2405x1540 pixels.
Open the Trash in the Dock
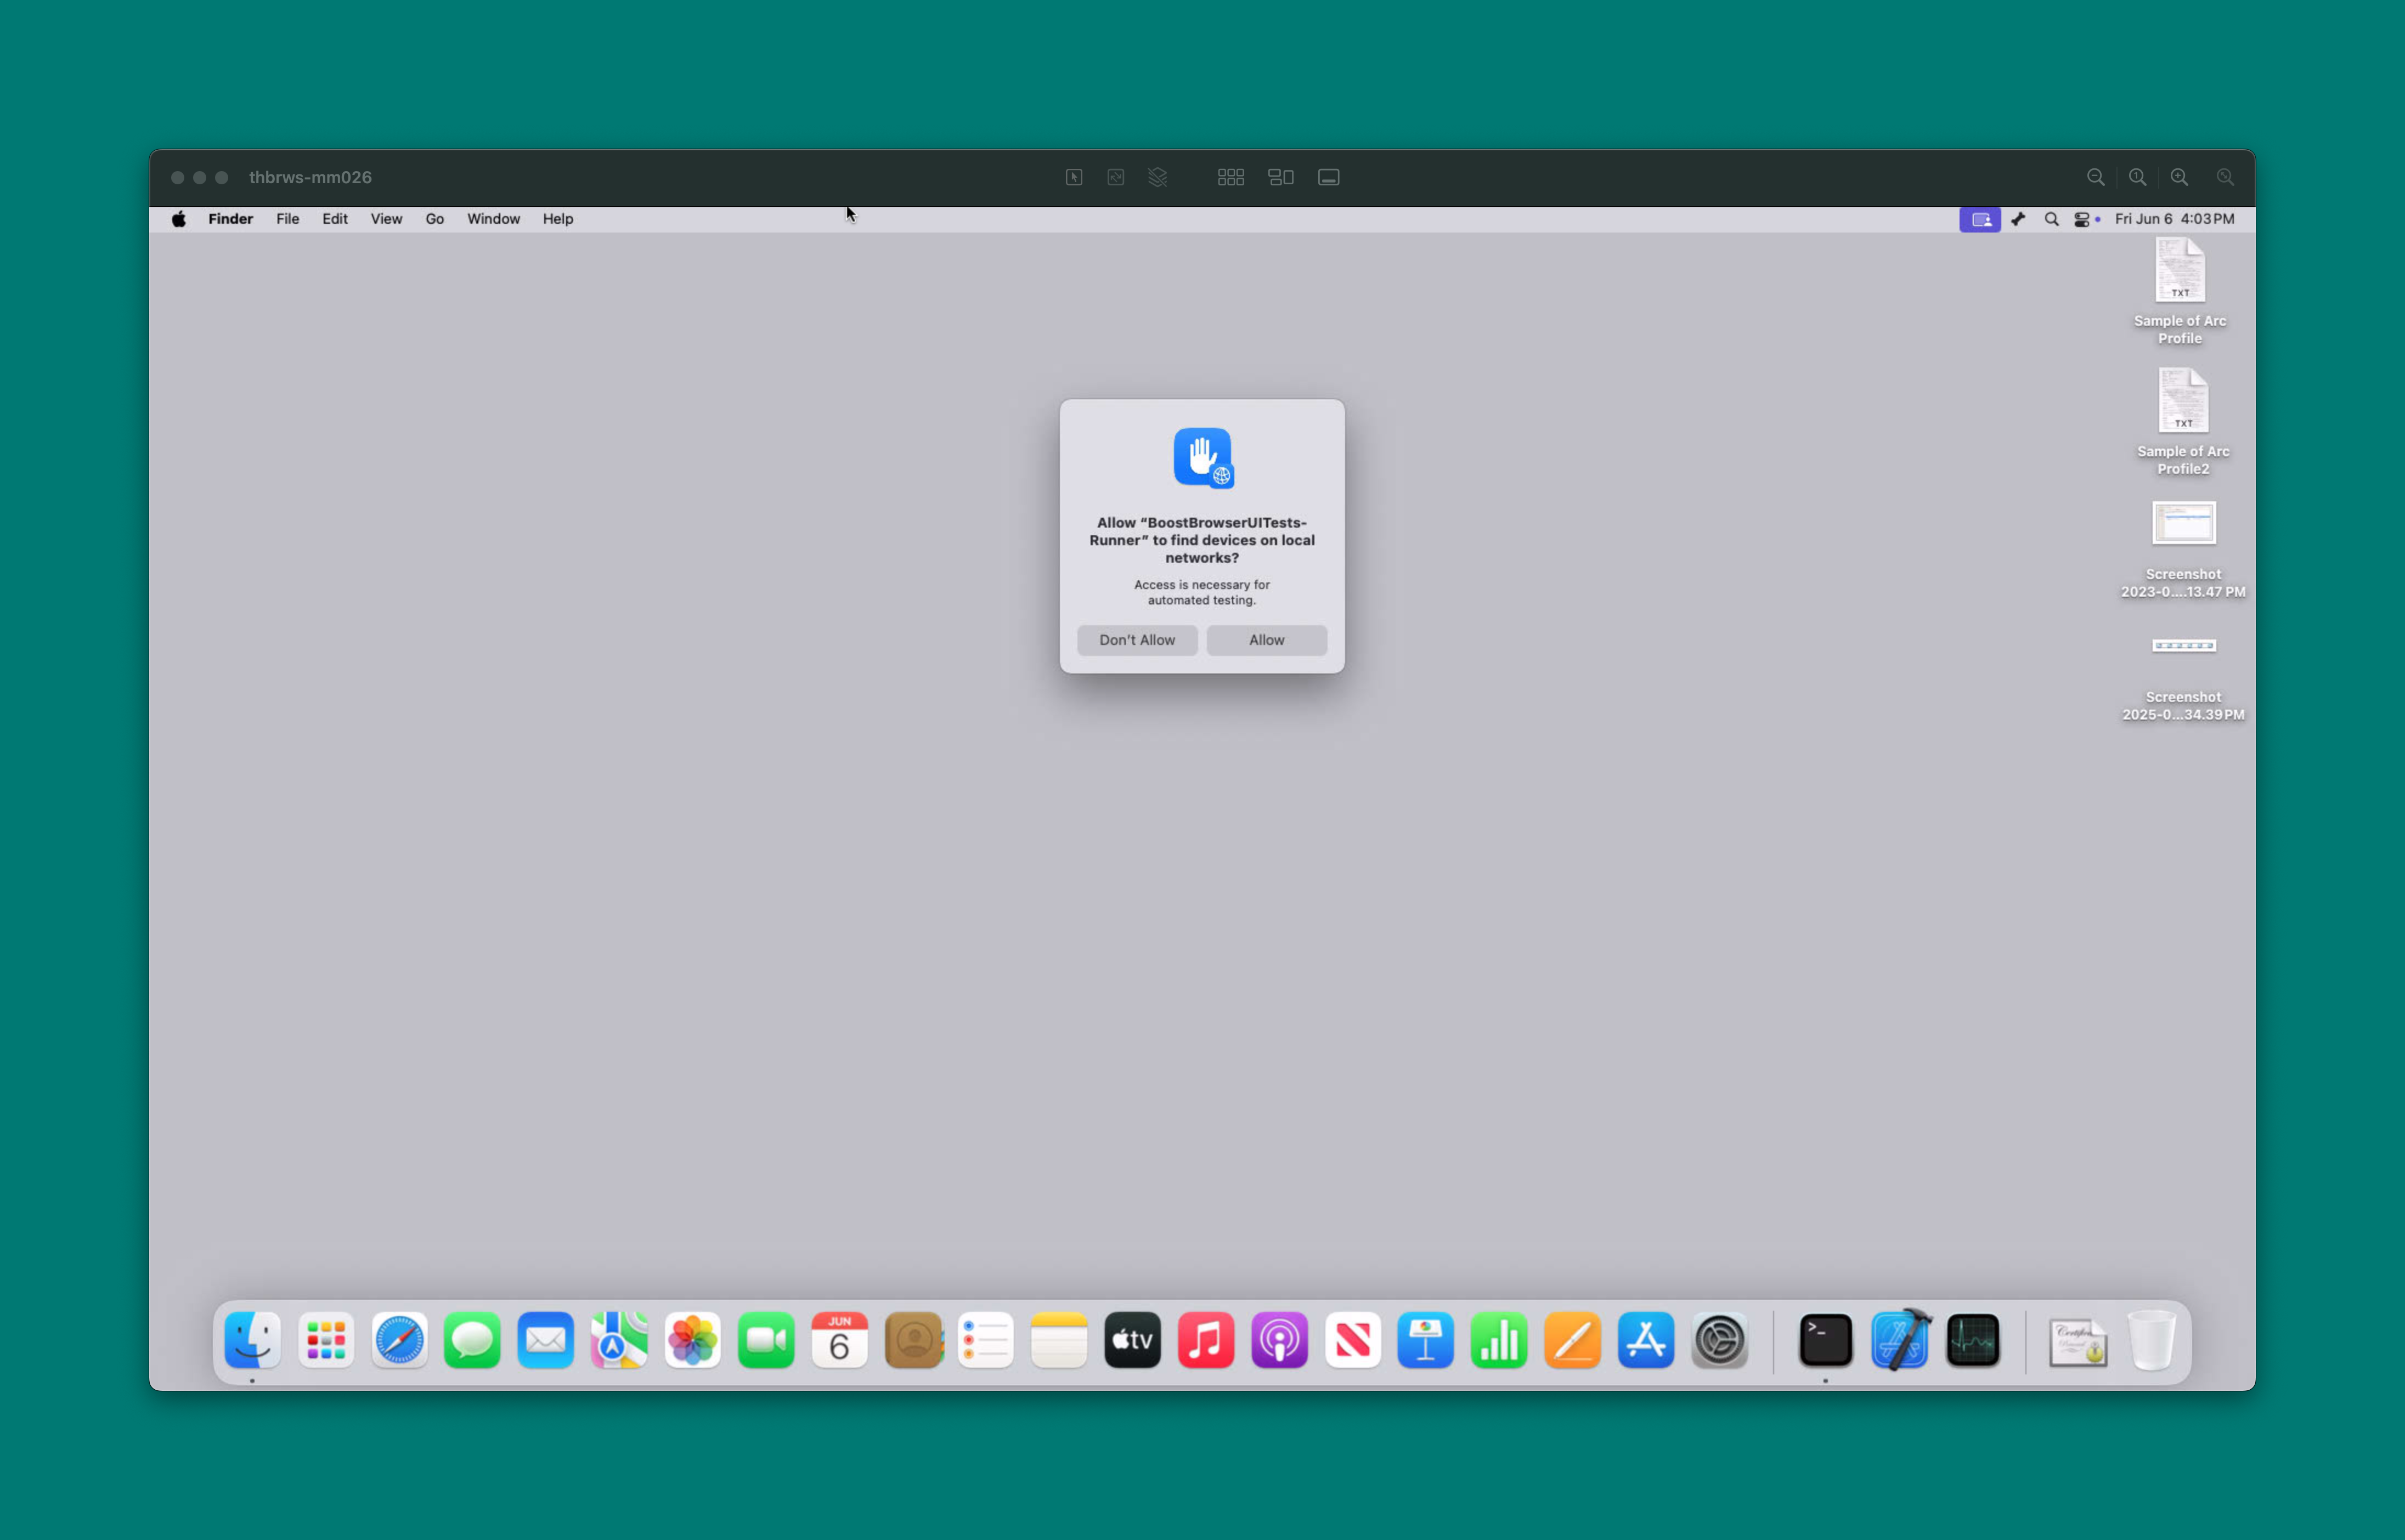(x=2152, y=1340)
